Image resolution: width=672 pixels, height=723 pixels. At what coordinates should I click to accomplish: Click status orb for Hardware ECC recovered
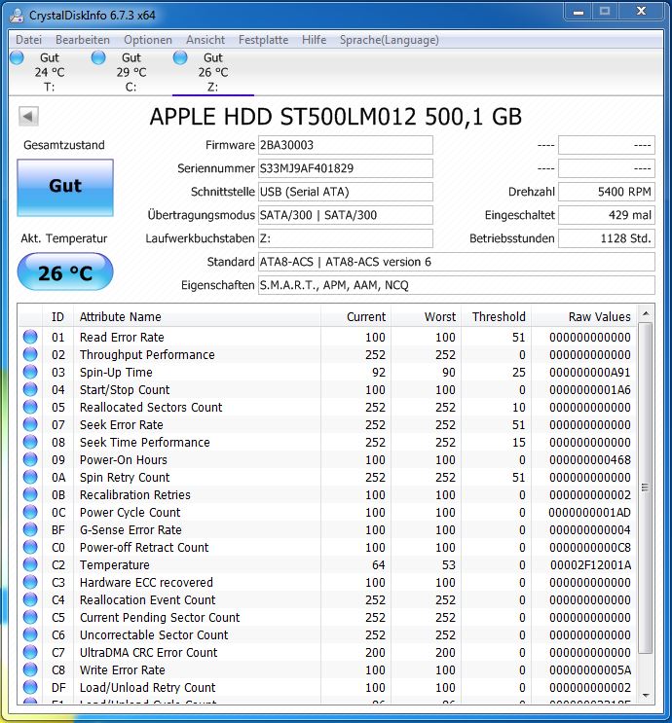click(30, 582)
